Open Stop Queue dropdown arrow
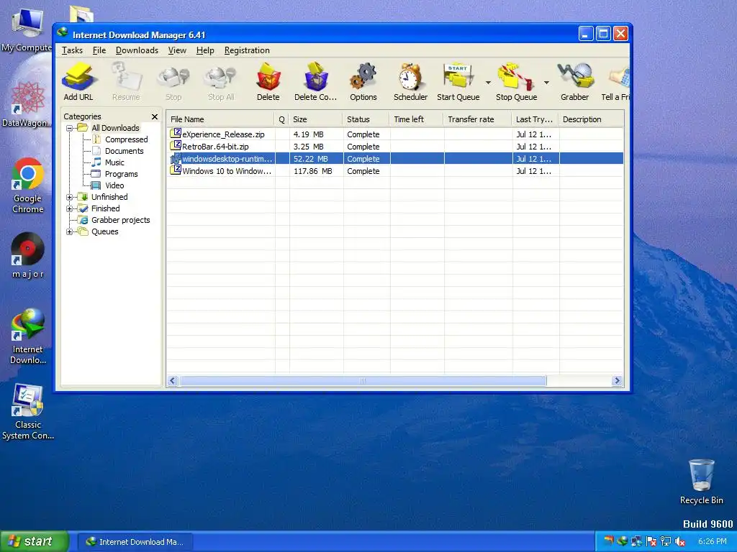Screen dimensions: 737x552 (x=546, y=83)
